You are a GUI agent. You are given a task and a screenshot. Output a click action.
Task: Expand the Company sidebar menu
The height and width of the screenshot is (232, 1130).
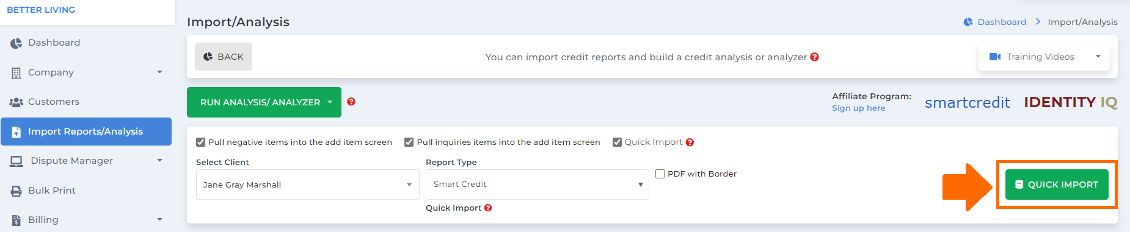click(86, 72)
